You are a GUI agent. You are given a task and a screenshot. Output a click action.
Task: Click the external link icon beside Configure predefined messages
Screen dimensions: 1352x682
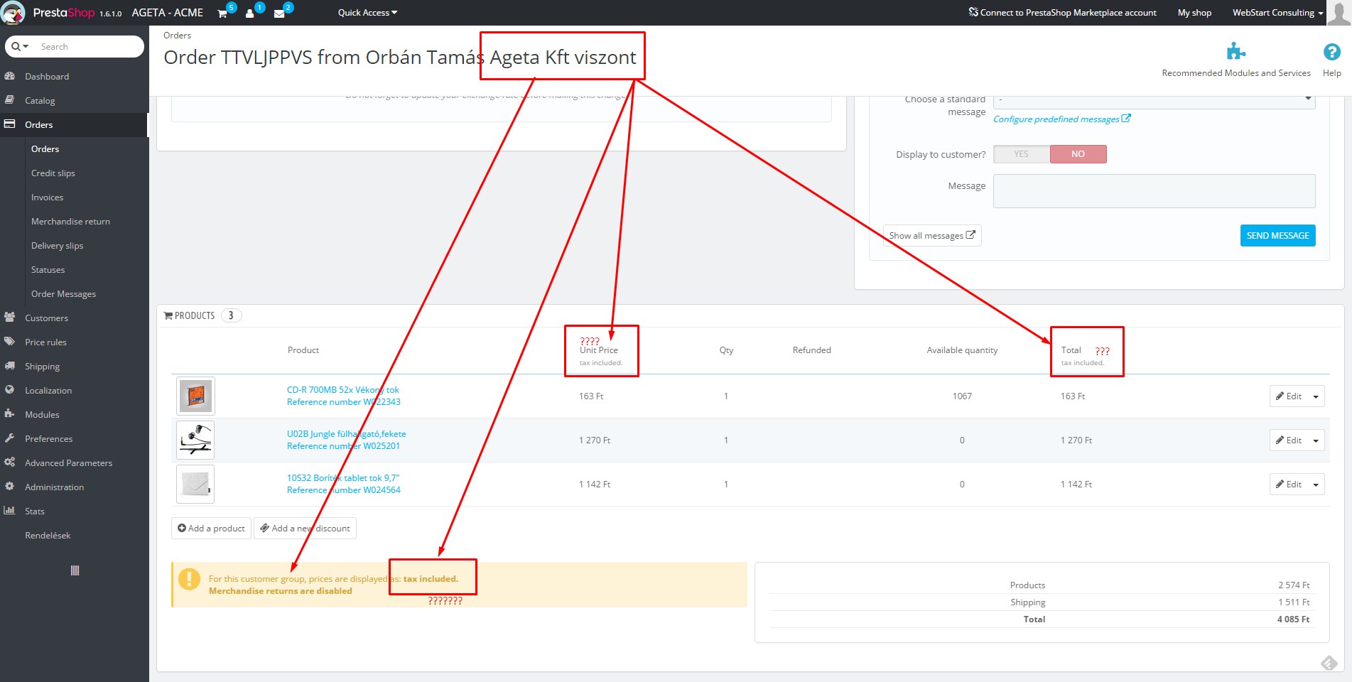click(1126, 119)
